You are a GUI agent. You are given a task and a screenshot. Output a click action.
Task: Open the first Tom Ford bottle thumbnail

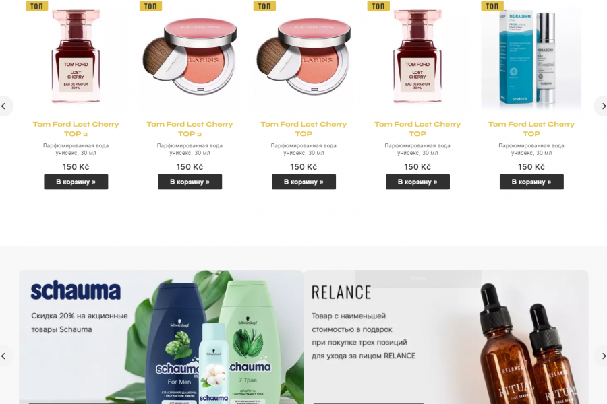(76, 57)
